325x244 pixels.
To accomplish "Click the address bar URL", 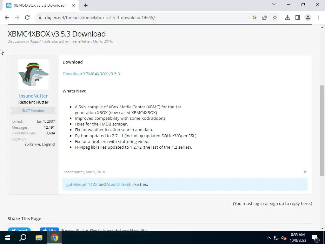I will 100,18.
